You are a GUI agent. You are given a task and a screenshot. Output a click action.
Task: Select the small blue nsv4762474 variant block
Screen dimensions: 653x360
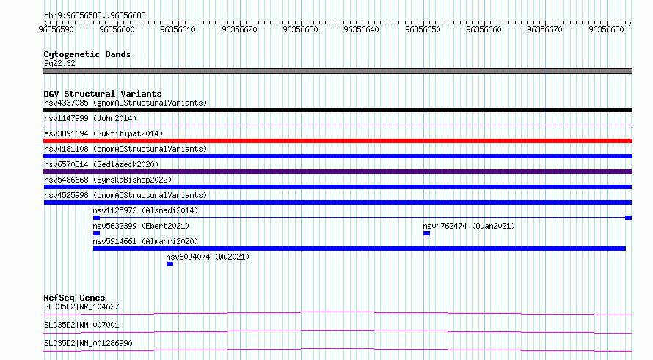point(426,233)
